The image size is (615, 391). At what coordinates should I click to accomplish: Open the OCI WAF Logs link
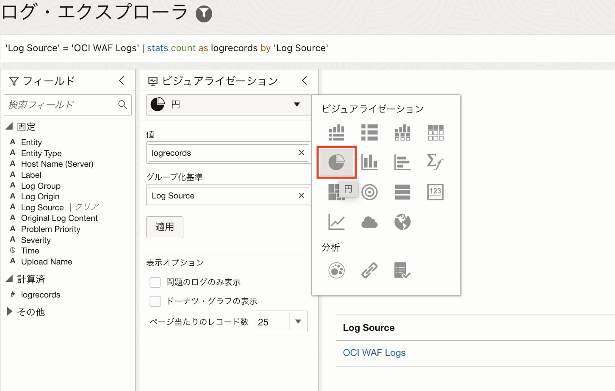tap(374, 353)
